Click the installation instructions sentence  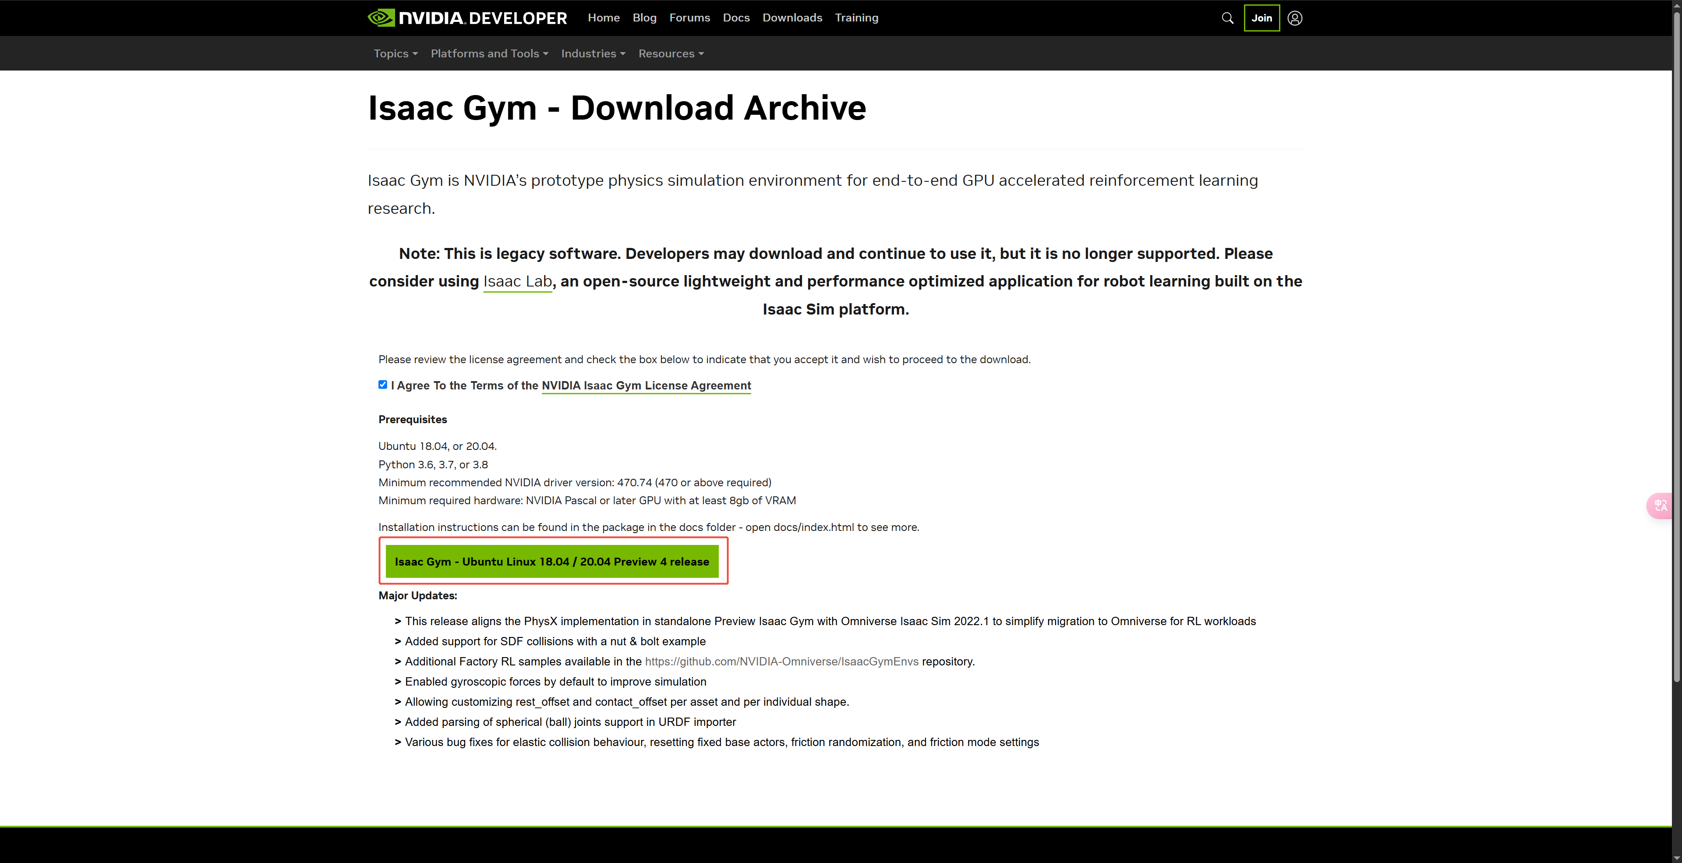tap(648, 527)
